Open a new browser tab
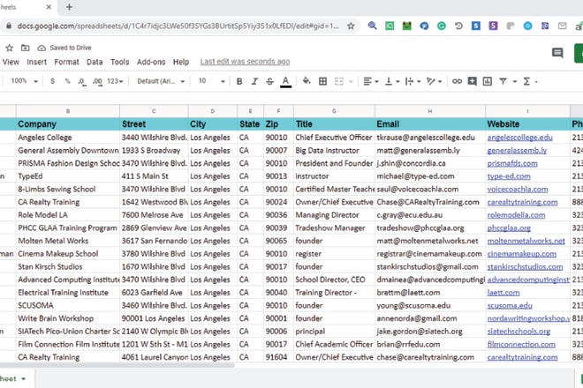The height and width of the screenshot is (388, 583). click(69, 7)
